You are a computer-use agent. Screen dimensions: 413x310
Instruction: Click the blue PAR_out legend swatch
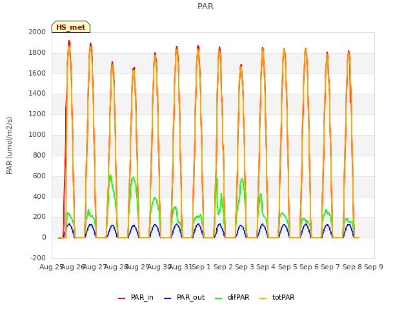(x=167, y=298)
